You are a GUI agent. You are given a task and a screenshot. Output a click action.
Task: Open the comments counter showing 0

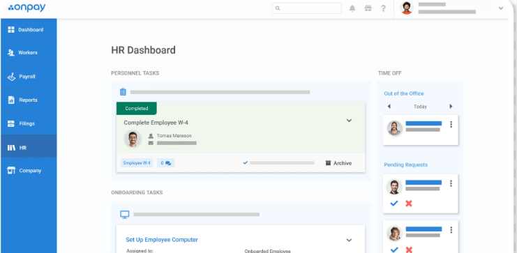pos(166,162)
